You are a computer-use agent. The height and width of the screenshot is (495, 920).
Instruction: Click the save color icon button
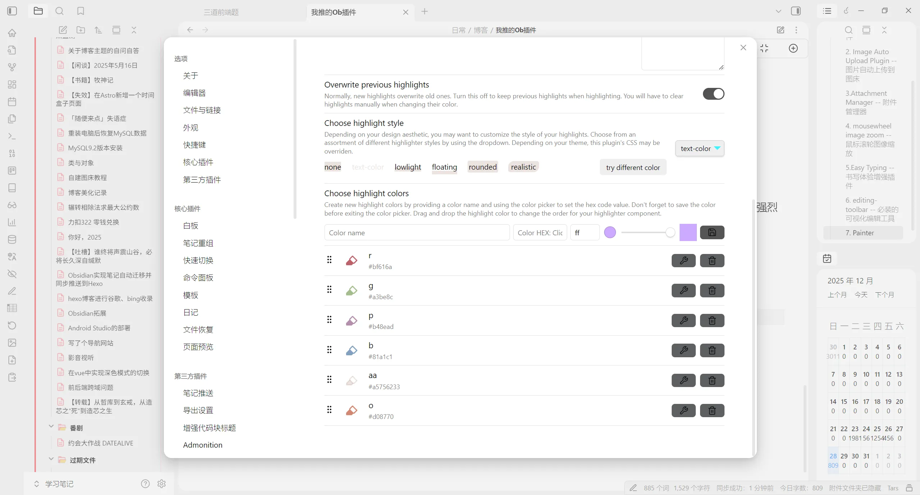[x=712, y=232]
